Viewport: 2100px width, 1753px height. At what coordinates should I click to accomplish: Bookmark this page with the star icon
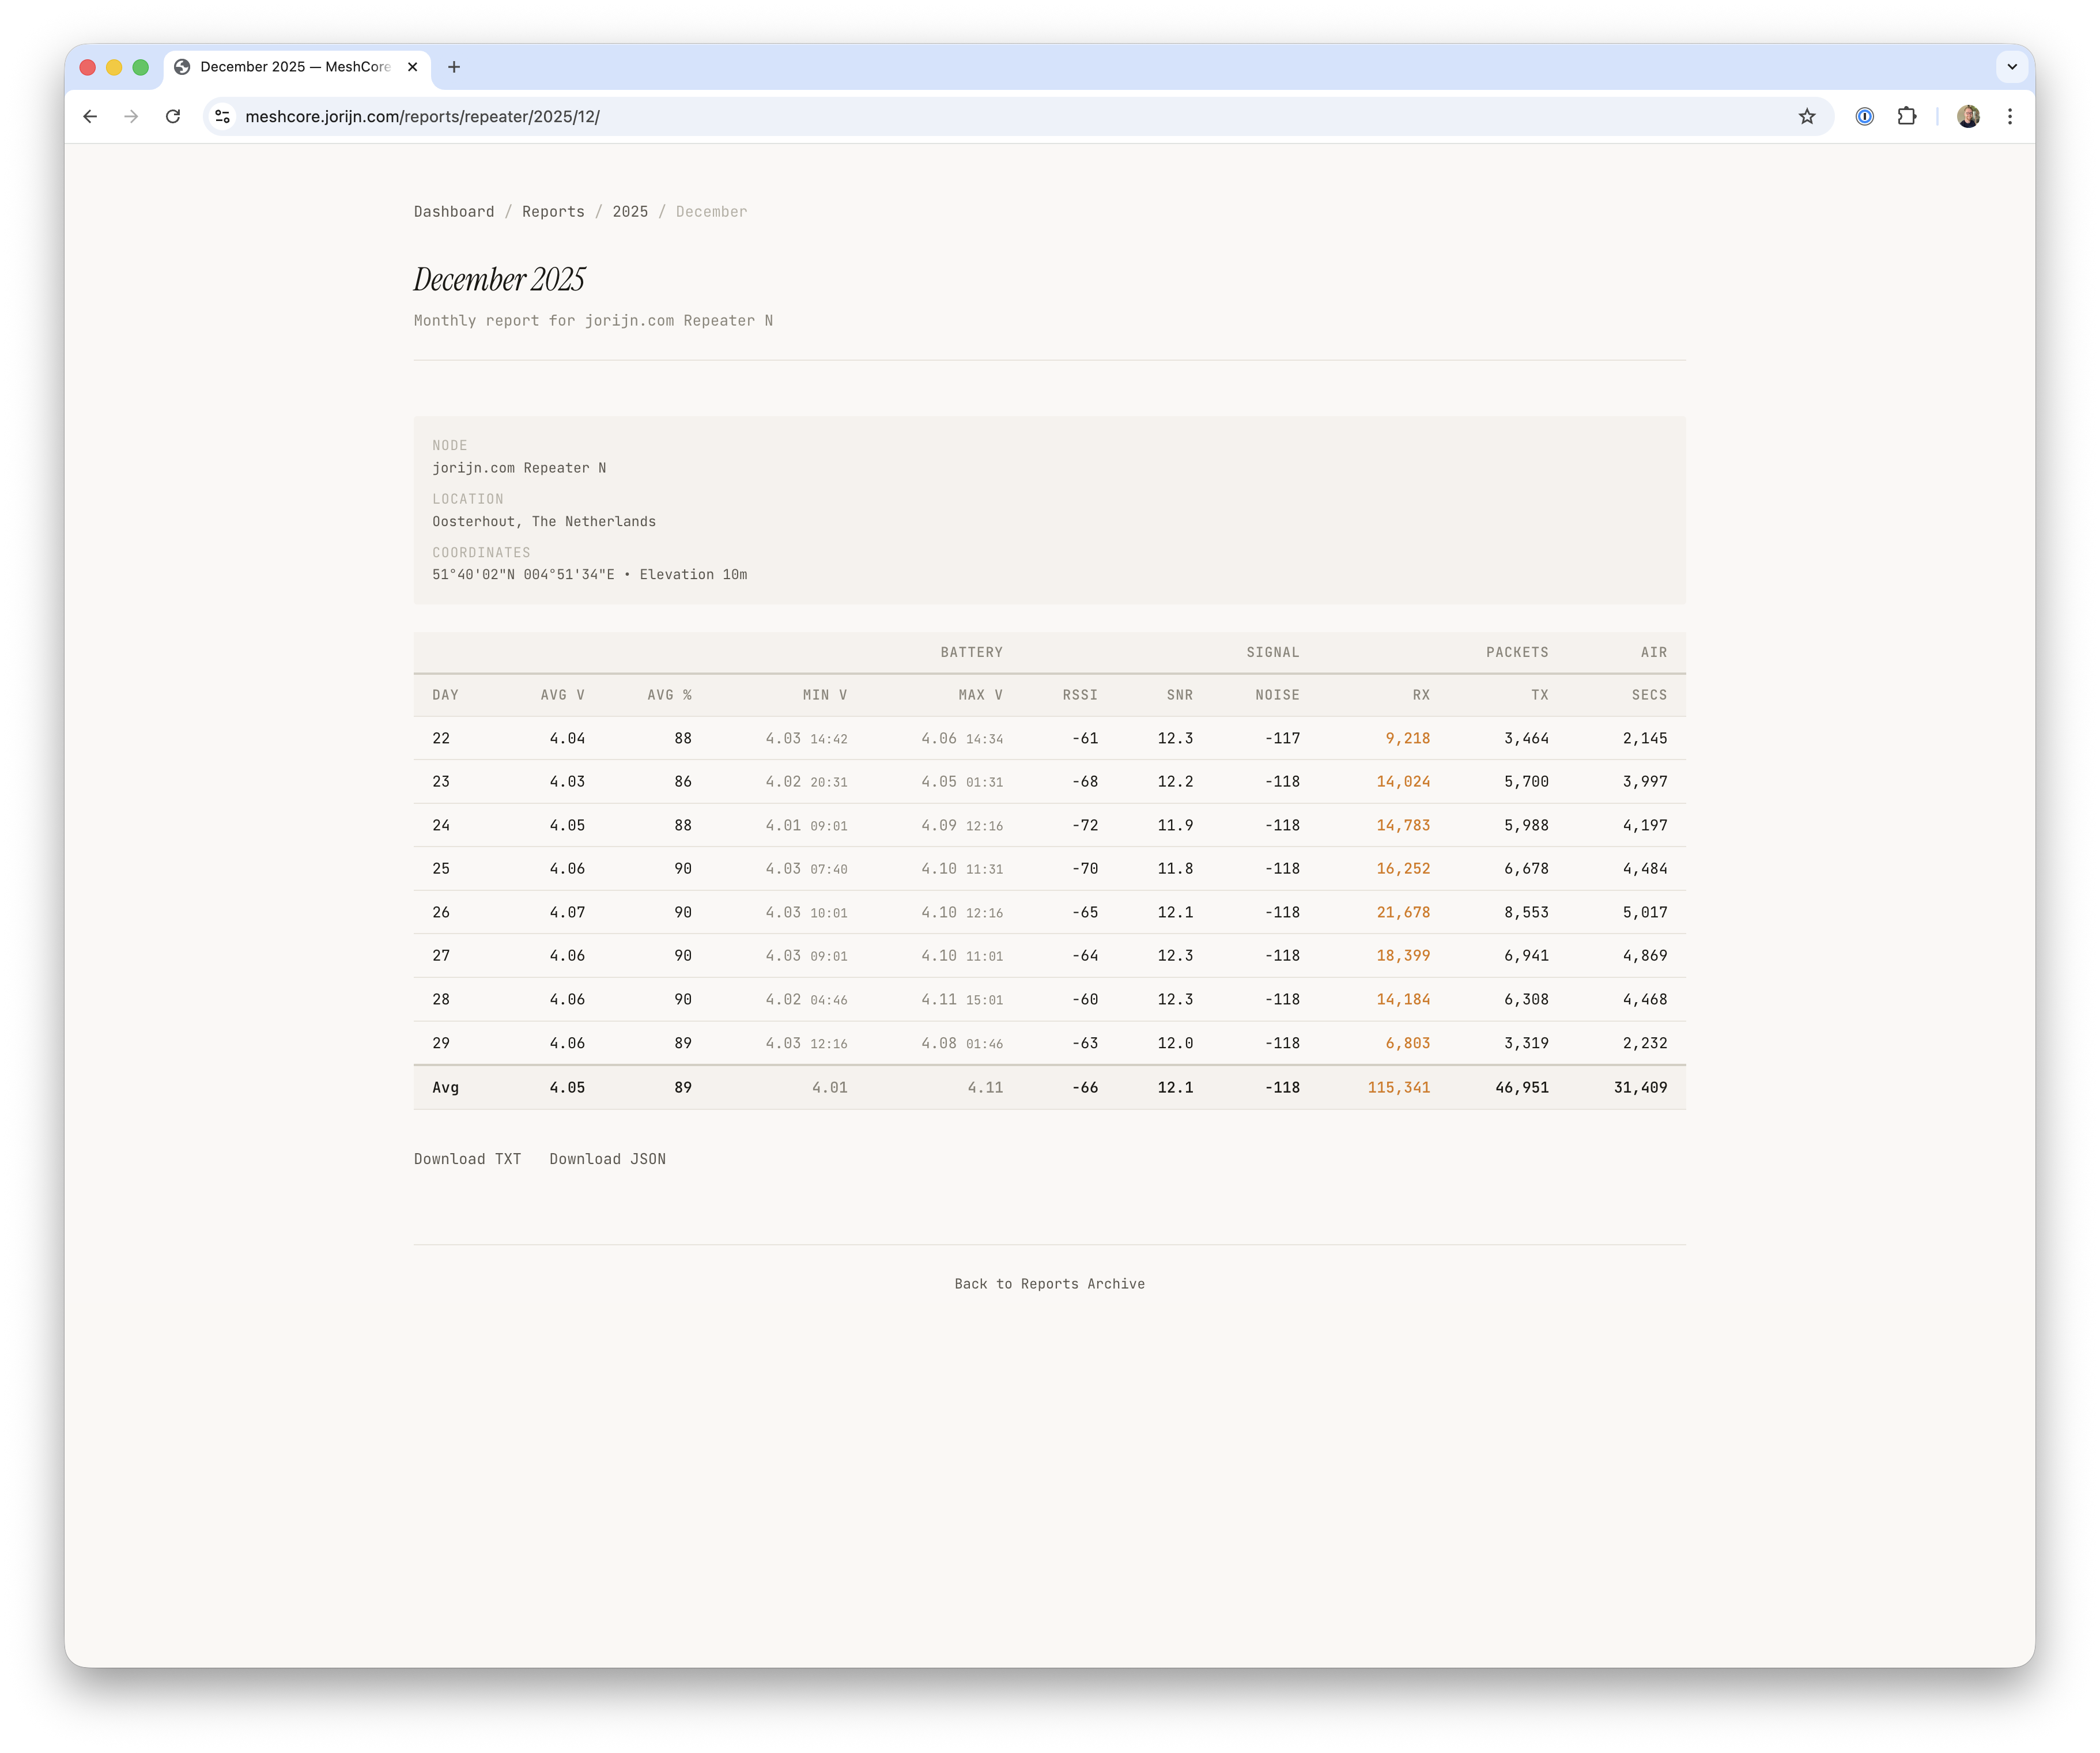click(x=1806, y=116)
